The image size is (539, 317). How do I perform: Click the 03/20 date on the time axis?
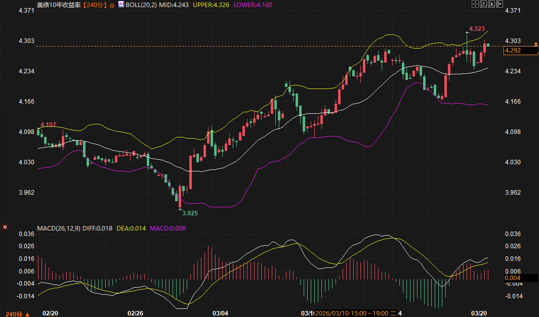coord(479,313)
